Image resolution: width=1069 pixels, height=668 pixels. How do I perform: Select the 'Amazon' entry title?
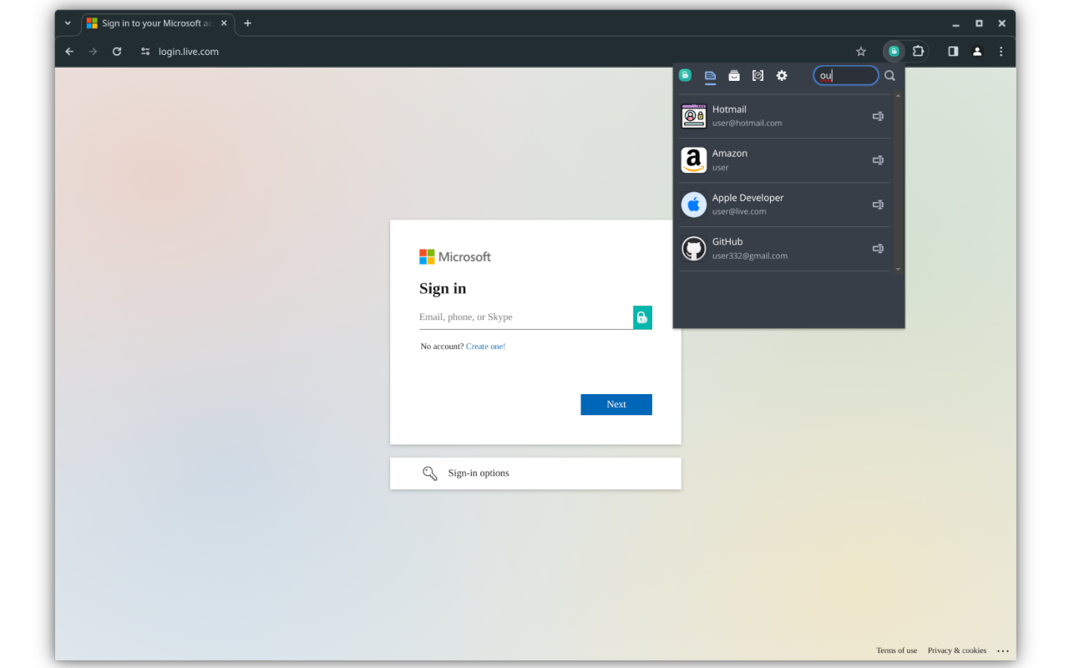point(730,154)
